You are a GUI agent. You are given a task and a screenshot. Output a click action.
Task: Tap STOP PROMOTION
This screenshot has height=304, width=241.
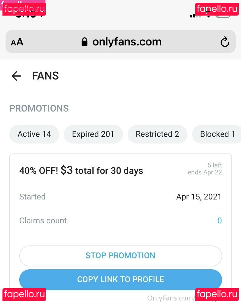[120, 256]
